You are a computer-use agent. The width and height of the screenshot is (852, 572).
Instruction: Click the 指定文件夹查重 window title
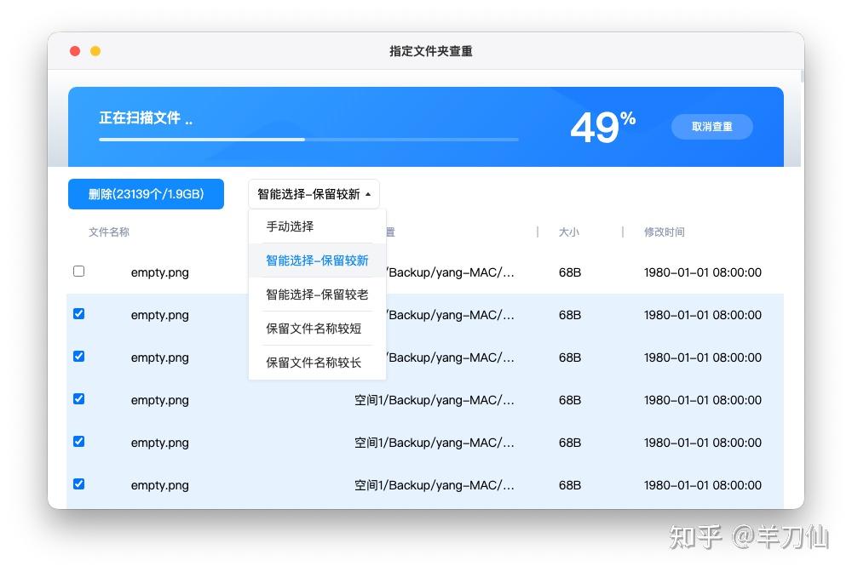431,51
